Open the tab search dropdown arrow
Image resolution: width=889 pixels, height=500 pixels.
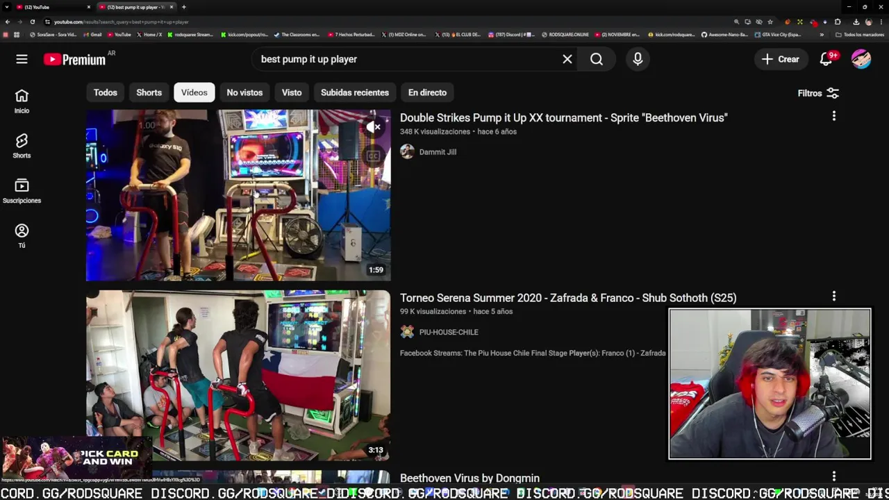[x=8, y=7]
